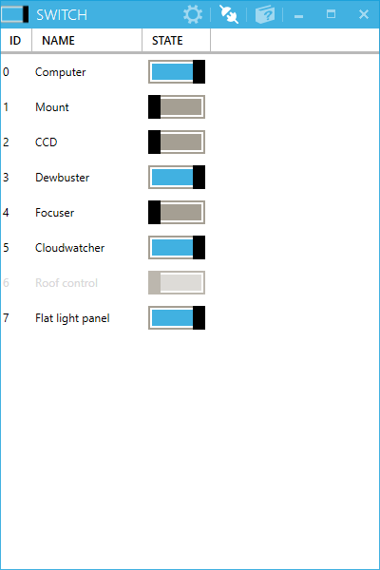Sort by the ID column header
The height and width of the screenshot is (570, 380).
[16, 40]
